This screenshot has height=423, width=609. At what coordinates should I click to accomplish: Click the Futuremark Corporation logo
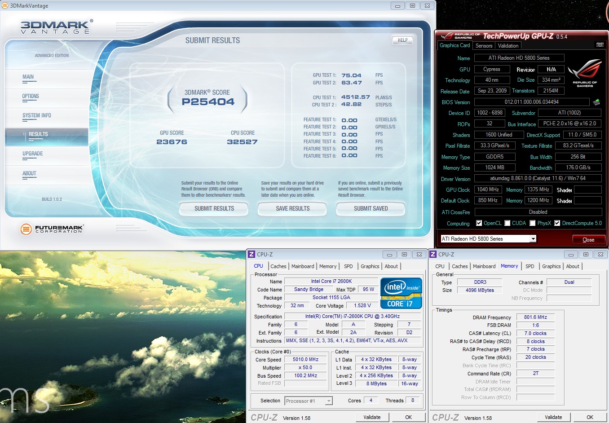pyautogui.click(x=52, y=229)
